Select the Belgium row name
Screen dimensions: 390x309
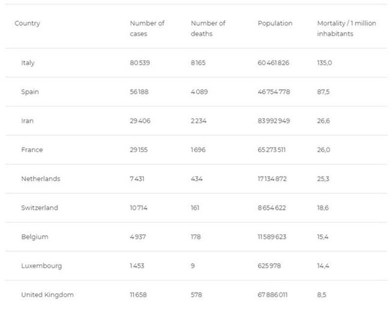(x=35, y=237)
